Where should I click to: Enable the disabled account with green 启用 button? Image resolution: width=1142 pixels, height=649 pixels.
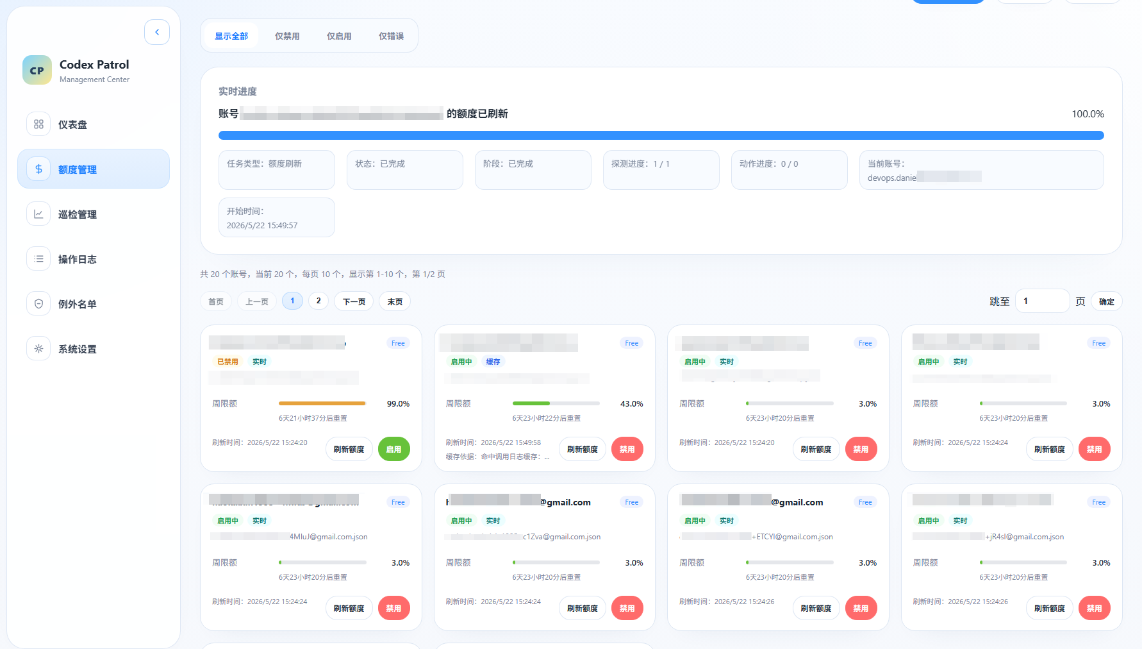(393, 449)
